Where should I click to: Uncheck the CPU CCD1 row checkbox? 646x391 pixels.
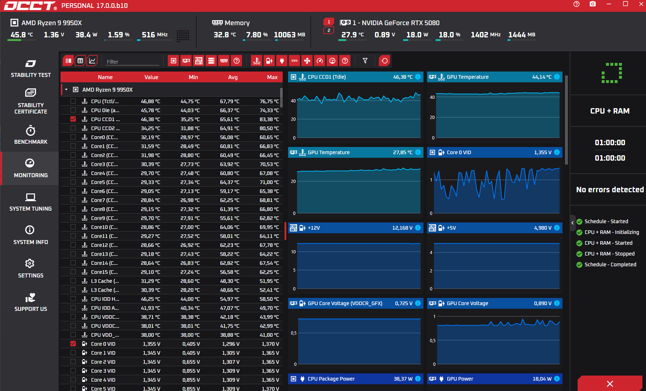(x=73, y=119)
